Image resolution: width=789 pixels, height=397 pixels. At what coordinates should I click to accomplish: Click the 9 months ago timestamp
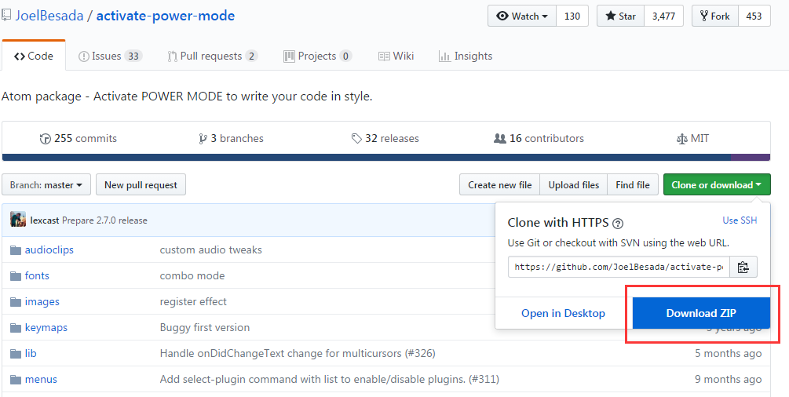click(x=729, y=380)
